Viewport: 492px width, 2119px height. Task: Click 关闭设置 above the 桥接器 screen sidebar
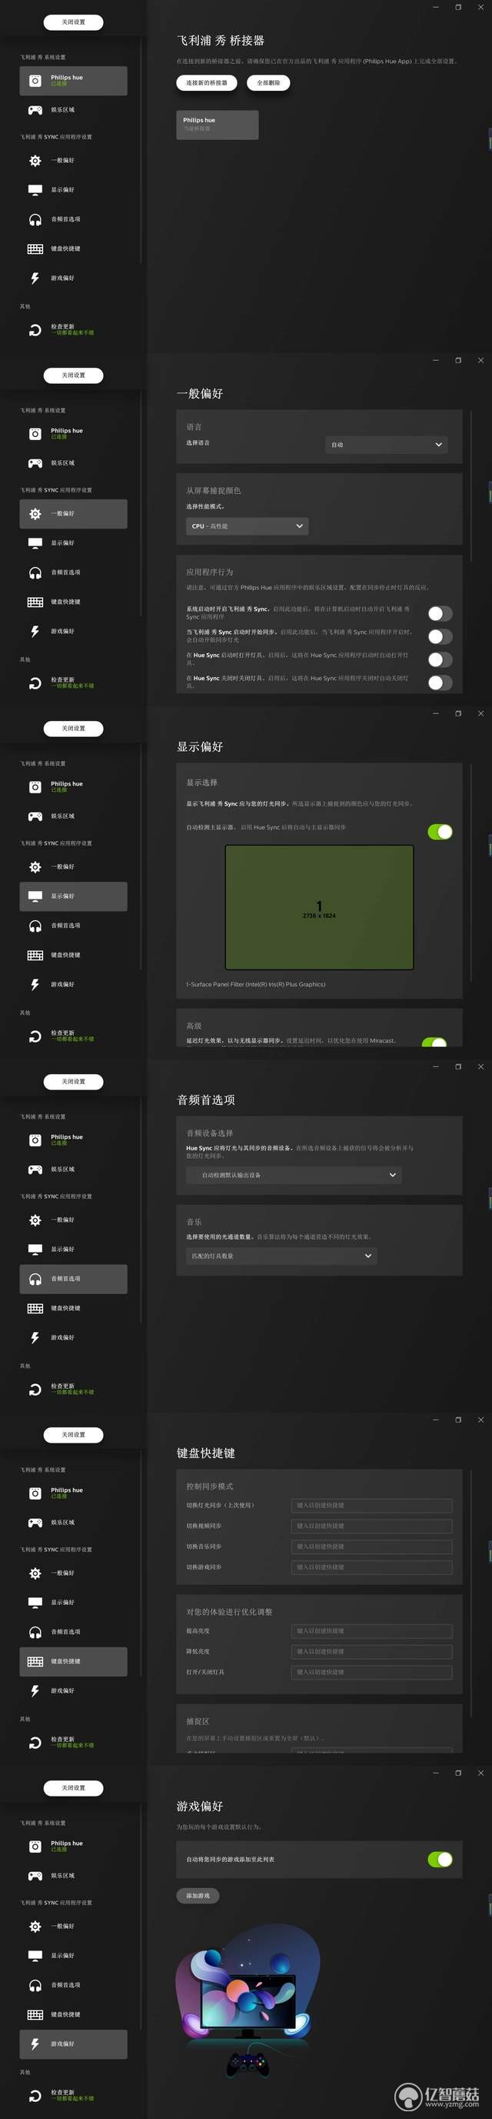(x=73, y=22)
